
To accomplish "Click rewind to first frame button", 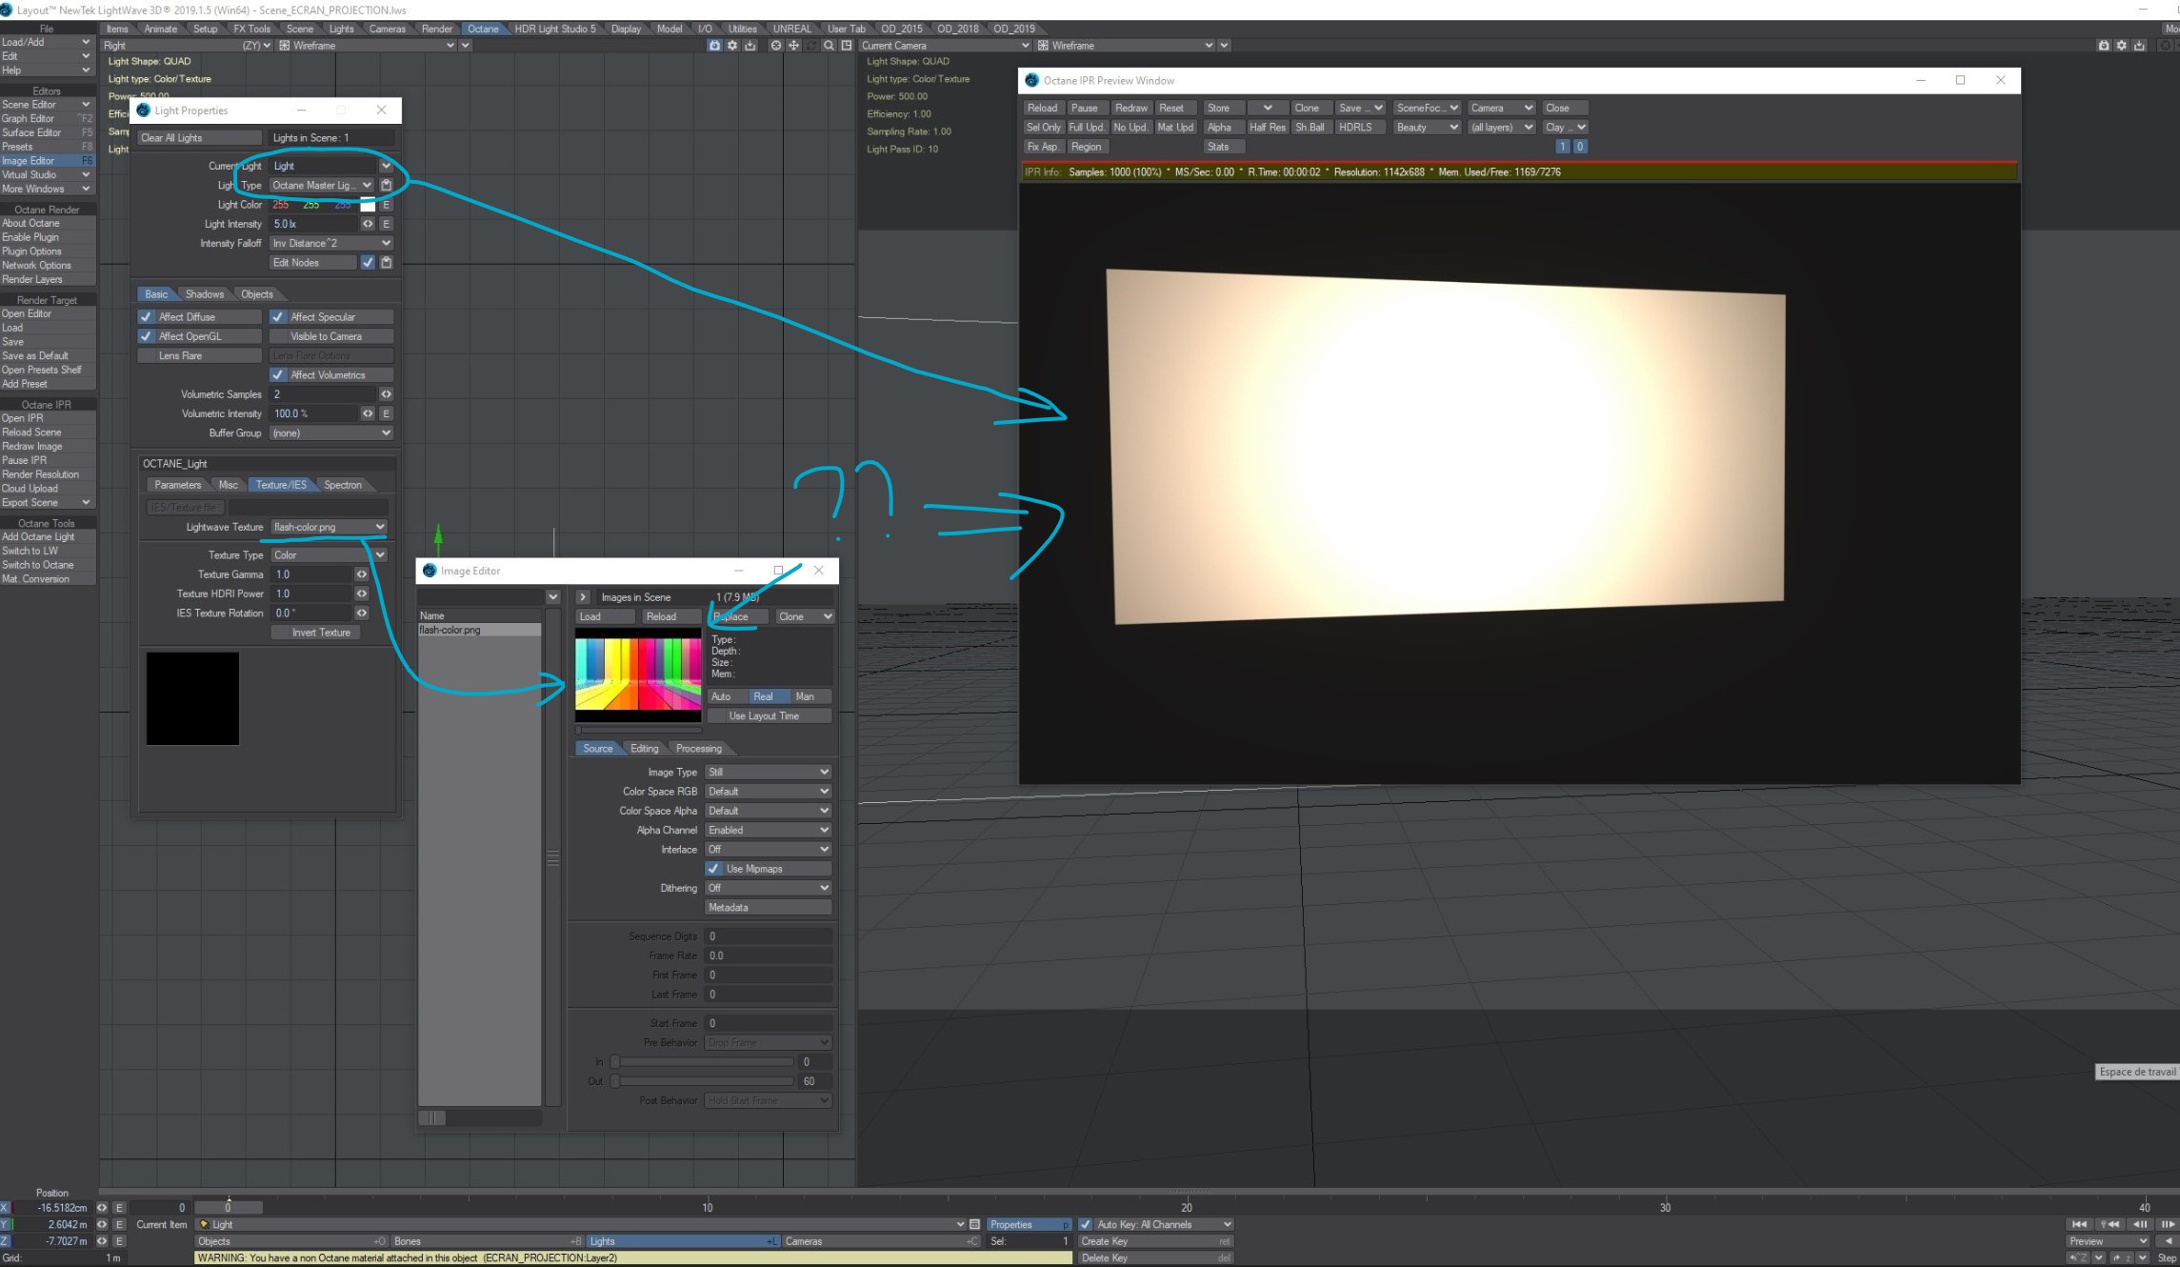I will [x=2079, y=1224].
